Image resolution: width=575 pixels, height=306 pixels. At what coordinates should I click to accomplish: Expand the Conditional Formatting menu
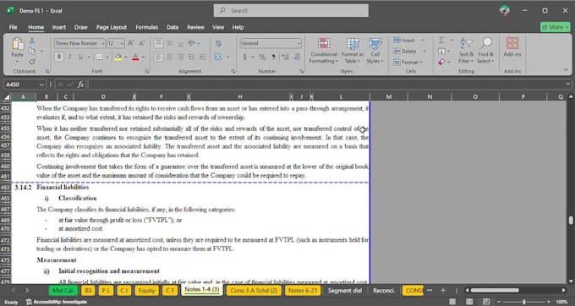pos(323,51)
